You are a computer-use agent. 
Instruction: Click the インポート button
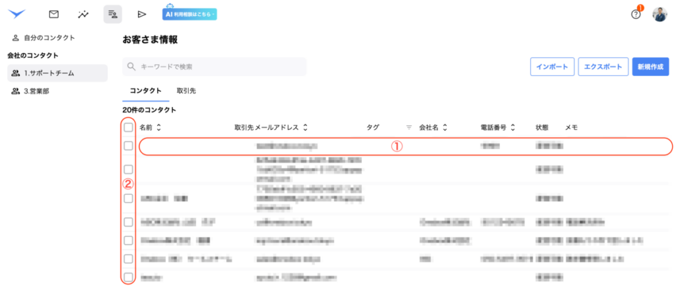click(x=552, y=67)
